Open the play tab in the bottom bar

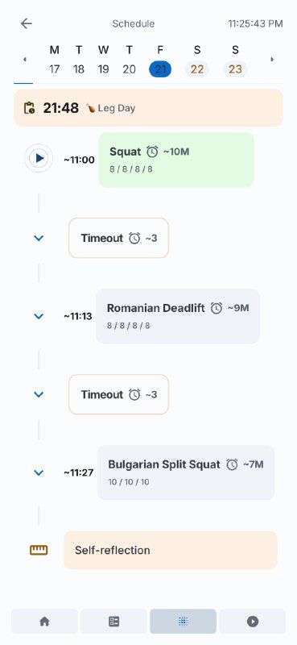(253, 622)
